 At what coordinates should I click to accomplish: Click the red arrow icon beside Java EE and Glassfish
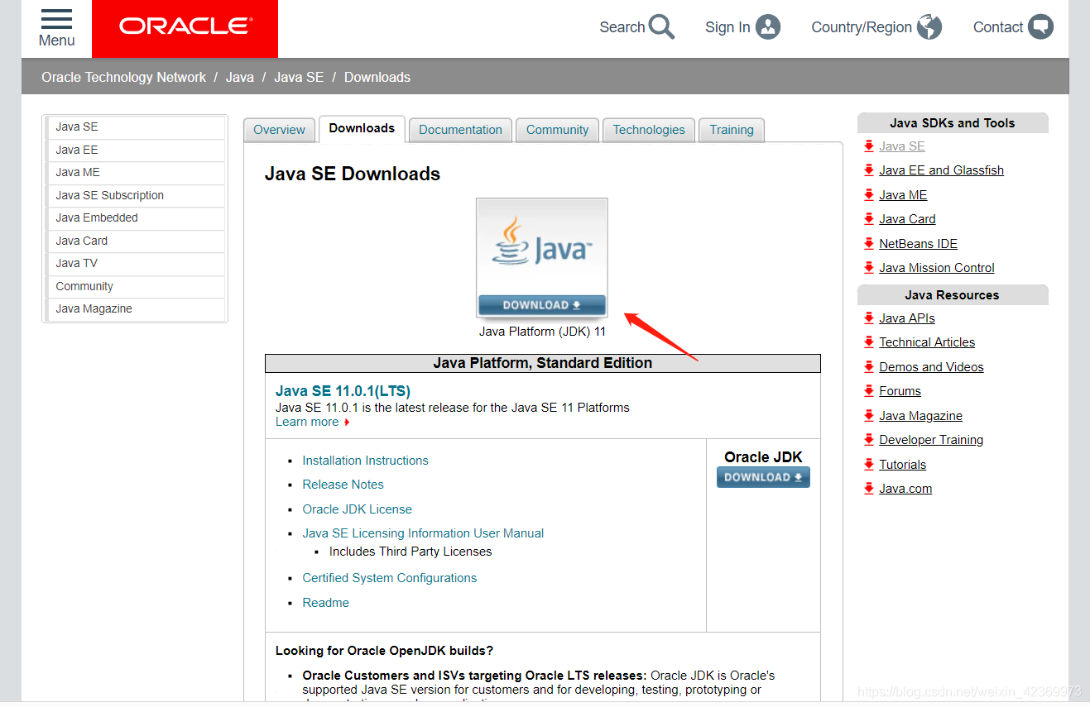(868, 170)
